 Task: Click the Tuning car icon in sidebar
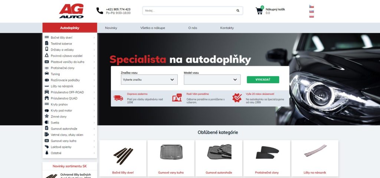click(x=47, y=74)
